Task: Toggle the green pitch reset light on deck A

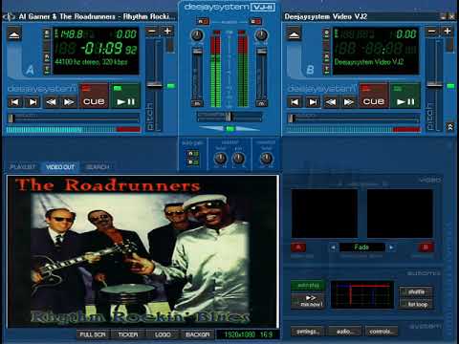Action: coord(171,86)
